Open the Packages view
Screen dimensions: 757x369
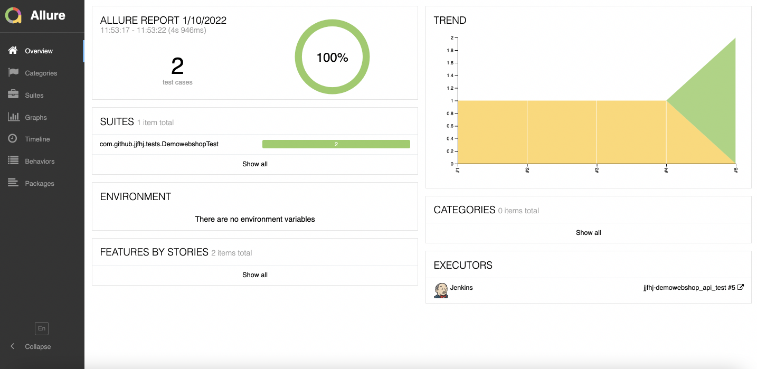click(x=42, y=184)
